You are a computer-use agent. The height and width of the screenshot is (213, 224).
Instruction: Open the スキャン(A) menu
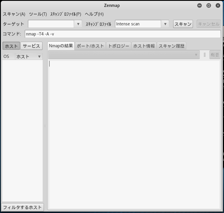click(14, 14)
